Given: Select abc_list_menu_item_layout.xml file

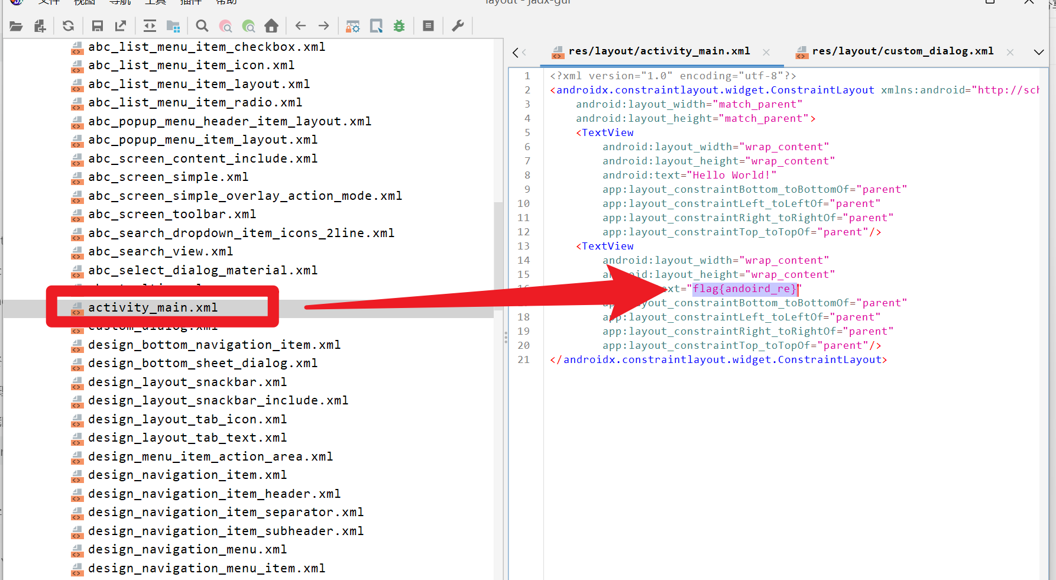Looking at the screenshot, I should click(x=199, y=84).
